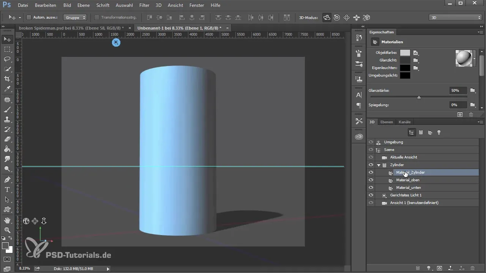486x273 pixels.
Task: Select the Clone Stamp tool
Action: point(7,119)
